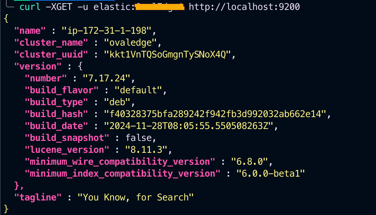The height and width of the screenshot is (215, 376).
Task: Click the build hash string value
Action: point(215,114)
